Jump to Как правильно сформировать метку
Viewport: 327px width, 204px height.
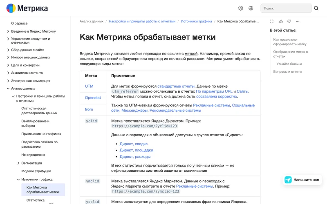click(290, 42)
